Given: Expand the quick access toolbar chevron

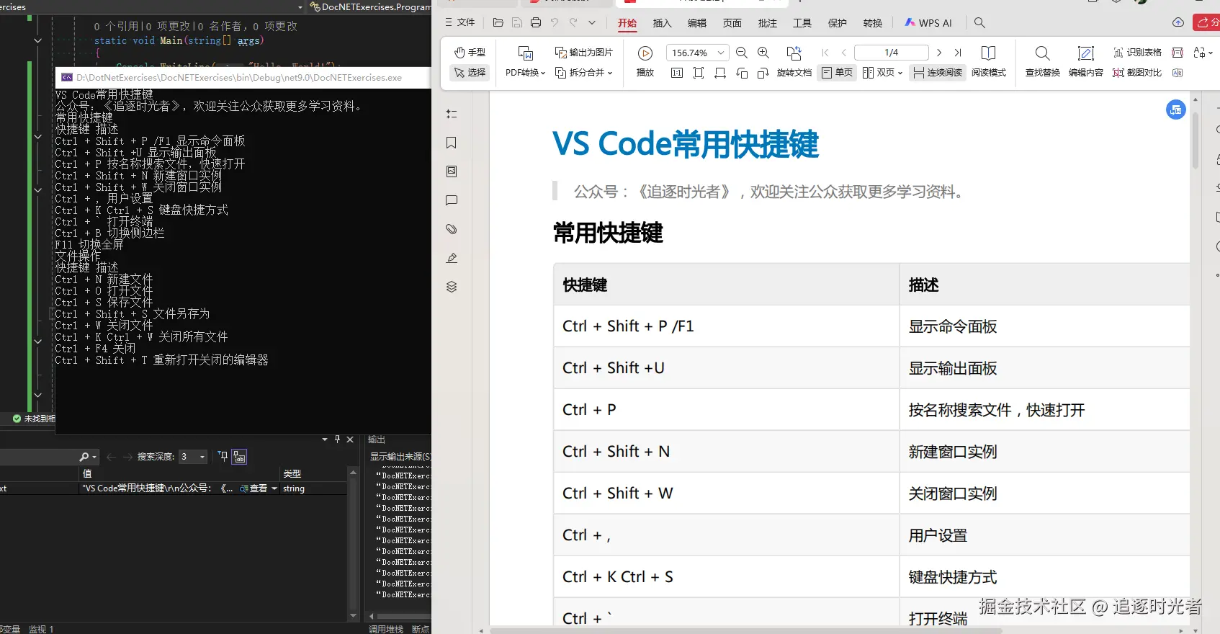Looking at the screenshot, I should tap(592, 22).
